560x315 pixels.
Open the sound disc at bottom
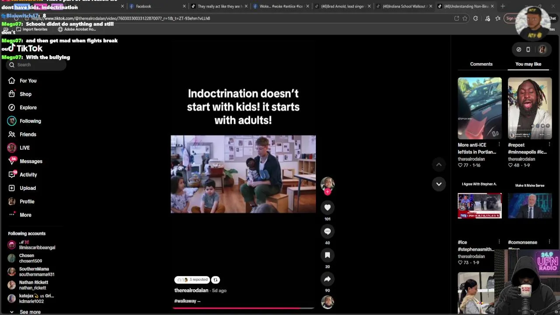click(327, 302)
